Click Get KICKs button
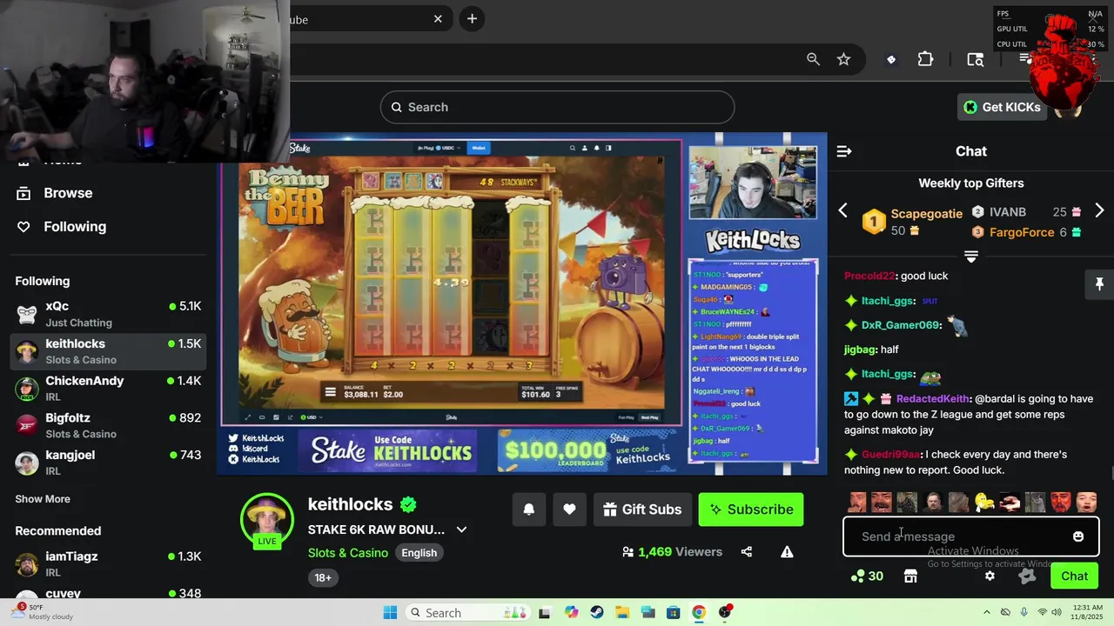Image resolution: width=1114 pixels, height=626 pixels. 1002,107
